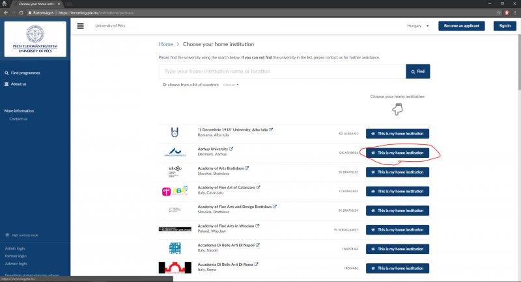Open external link icon for Academy of Fine Arts in Wroclaw
This screenshot has height=282, width=521.
pyautogui.click(x=257, y=225)
